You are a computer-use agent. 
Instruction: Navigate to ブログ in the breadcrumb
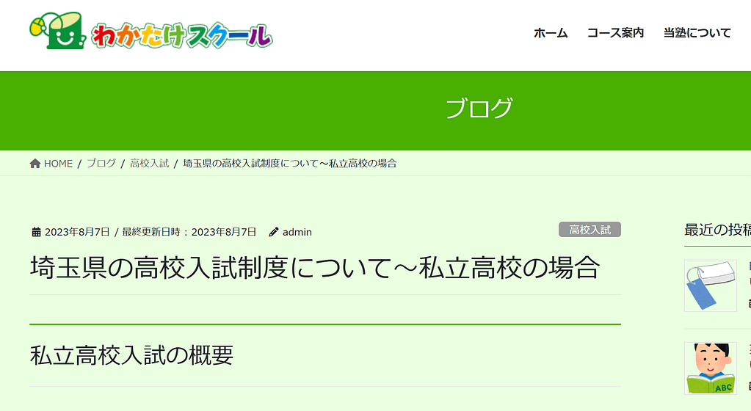pyautogui.click(x=101, y=164)
